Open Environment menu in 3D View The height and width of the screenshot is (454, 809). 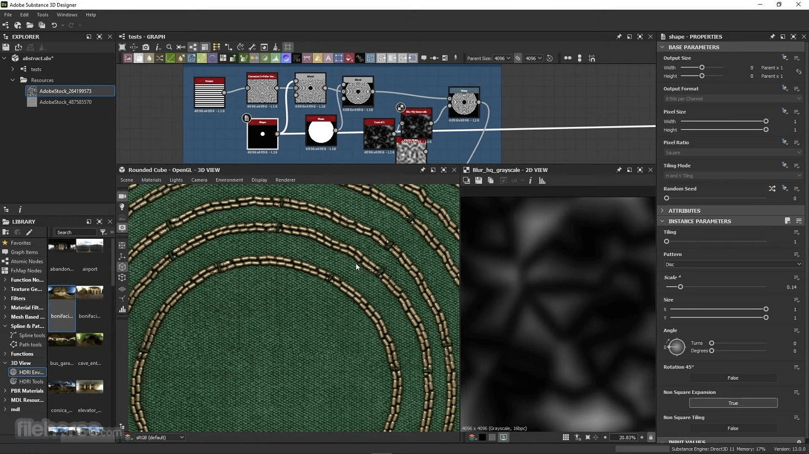pos(229,180)
